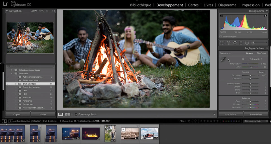The width and height of the screenshot is (271, 144).
Task: Click the rating greater-or-equal filter symbol
Action: (201, 121)
